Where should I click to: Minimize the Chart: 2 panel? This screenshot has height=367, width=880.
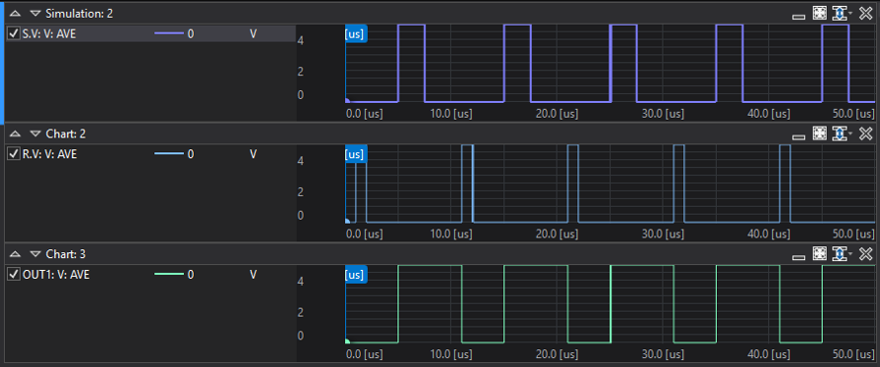pos(798,136)
